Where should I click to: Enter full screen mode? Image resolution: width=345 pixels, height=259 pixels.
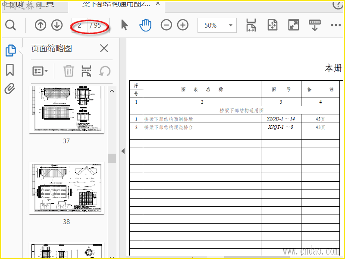[294, 25]
